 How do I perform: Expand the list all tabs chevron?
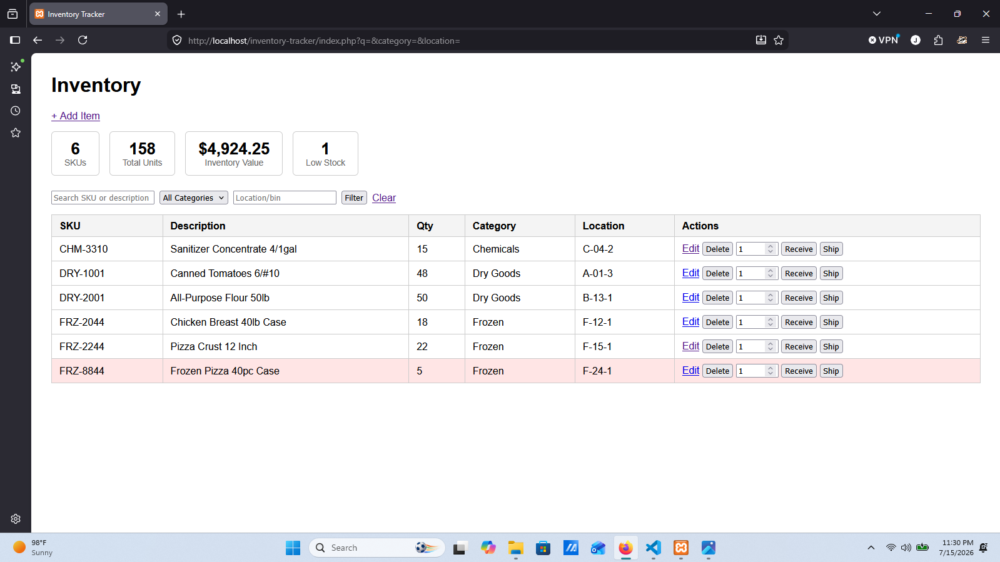[x=877, y=14]
